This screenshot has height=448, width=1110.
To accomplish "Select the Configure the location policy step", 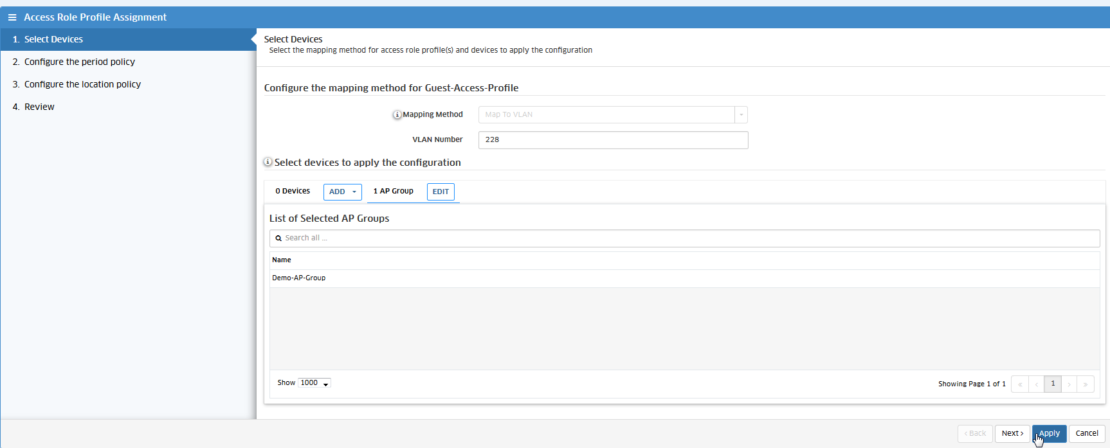I will [82, 84].
